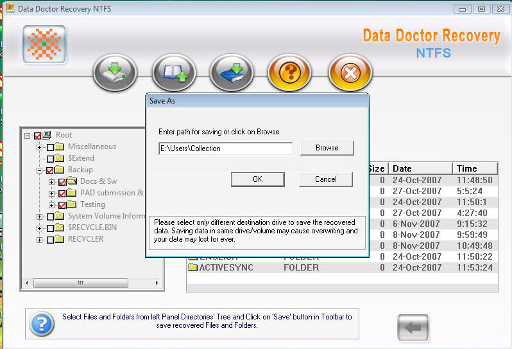Click the ACTIVESYNC folder icon
Image resolution: width=512 pixels, height=349 pixels.
click(x=193, y=267)
